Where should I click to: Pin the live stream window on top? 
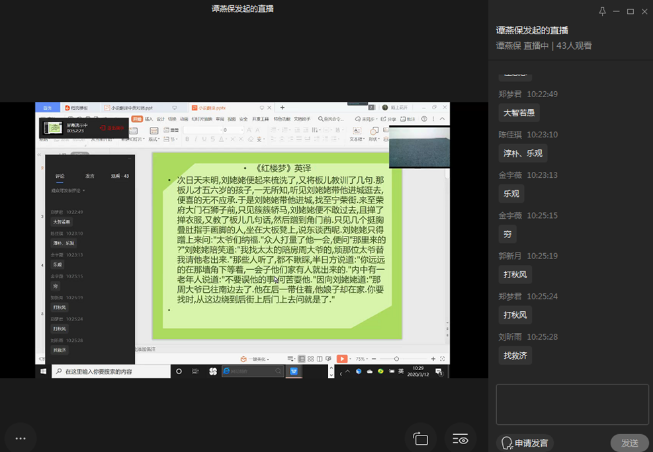[602, 11]
